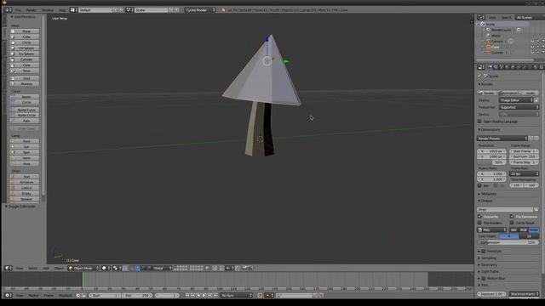
Task: Click the Animation render button
Action: pyautogui.click(x=508, y=93)
